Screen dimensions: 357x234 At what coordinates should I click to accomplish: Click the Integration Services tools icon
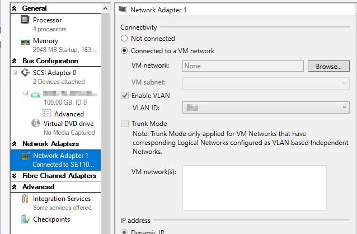[25, 199]
